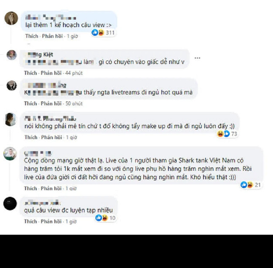Open Phương Thảo's profile picture
Image resolution: width=273 pixels, height=268 pixels.
coord(10,120)
